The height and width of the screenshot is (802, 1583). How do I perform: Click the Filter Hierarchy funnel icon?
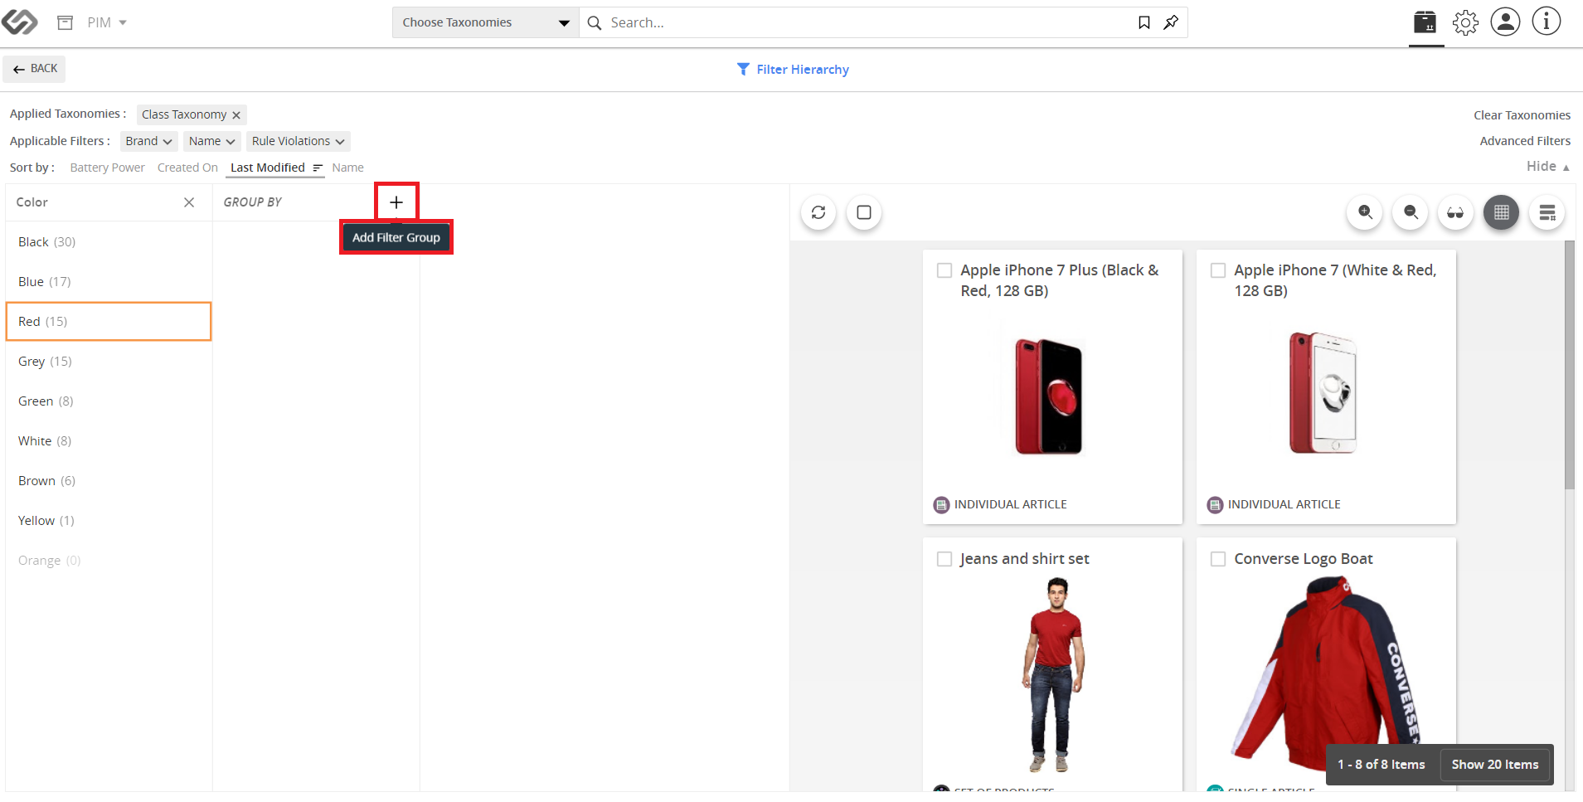pyautogui.click(x=743, y=69)
